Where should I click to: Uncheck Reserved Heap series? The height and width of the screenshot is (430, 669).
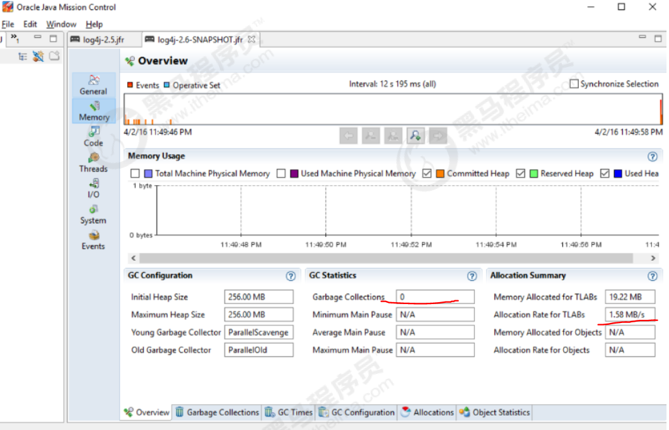pos(520,174)
